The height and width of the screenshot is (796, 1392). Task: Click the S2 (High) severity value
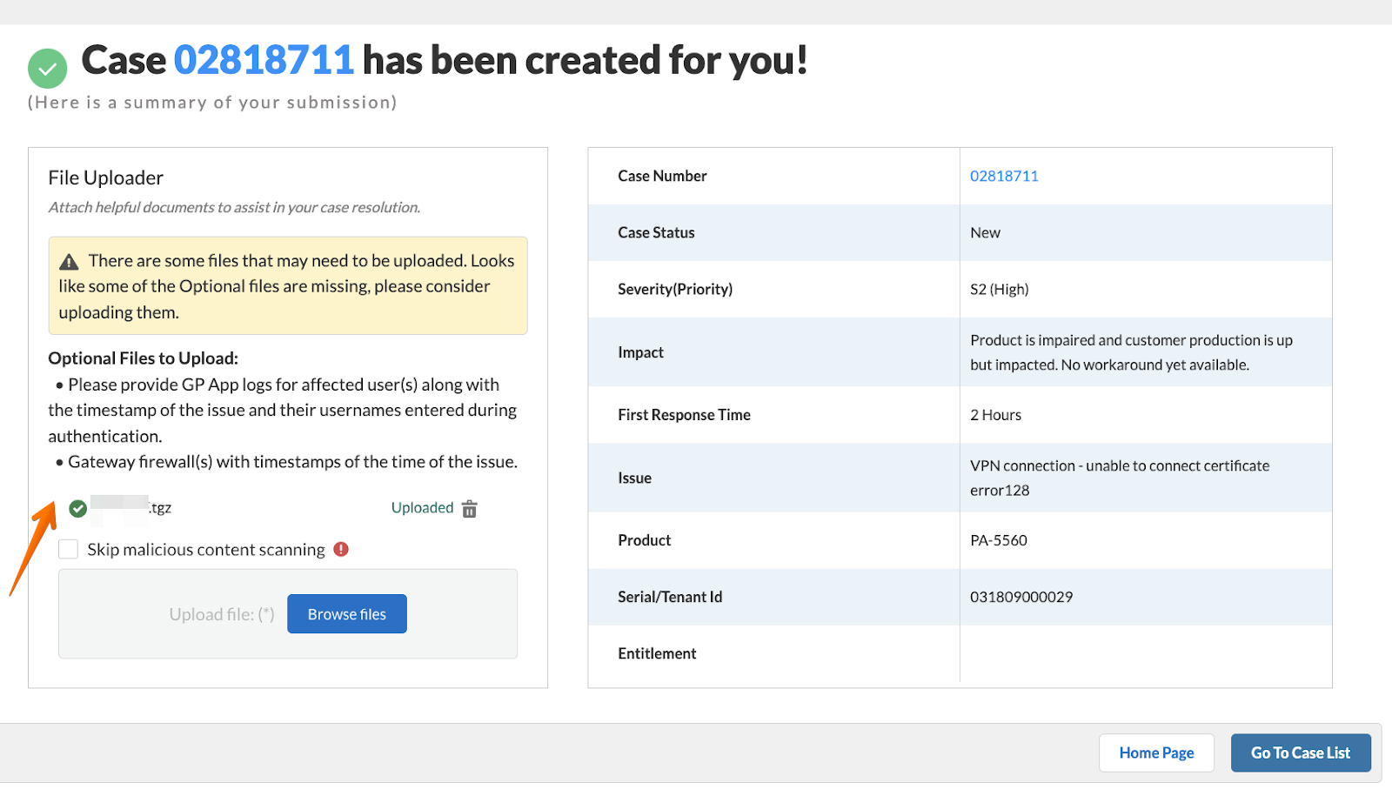[999, 289]
